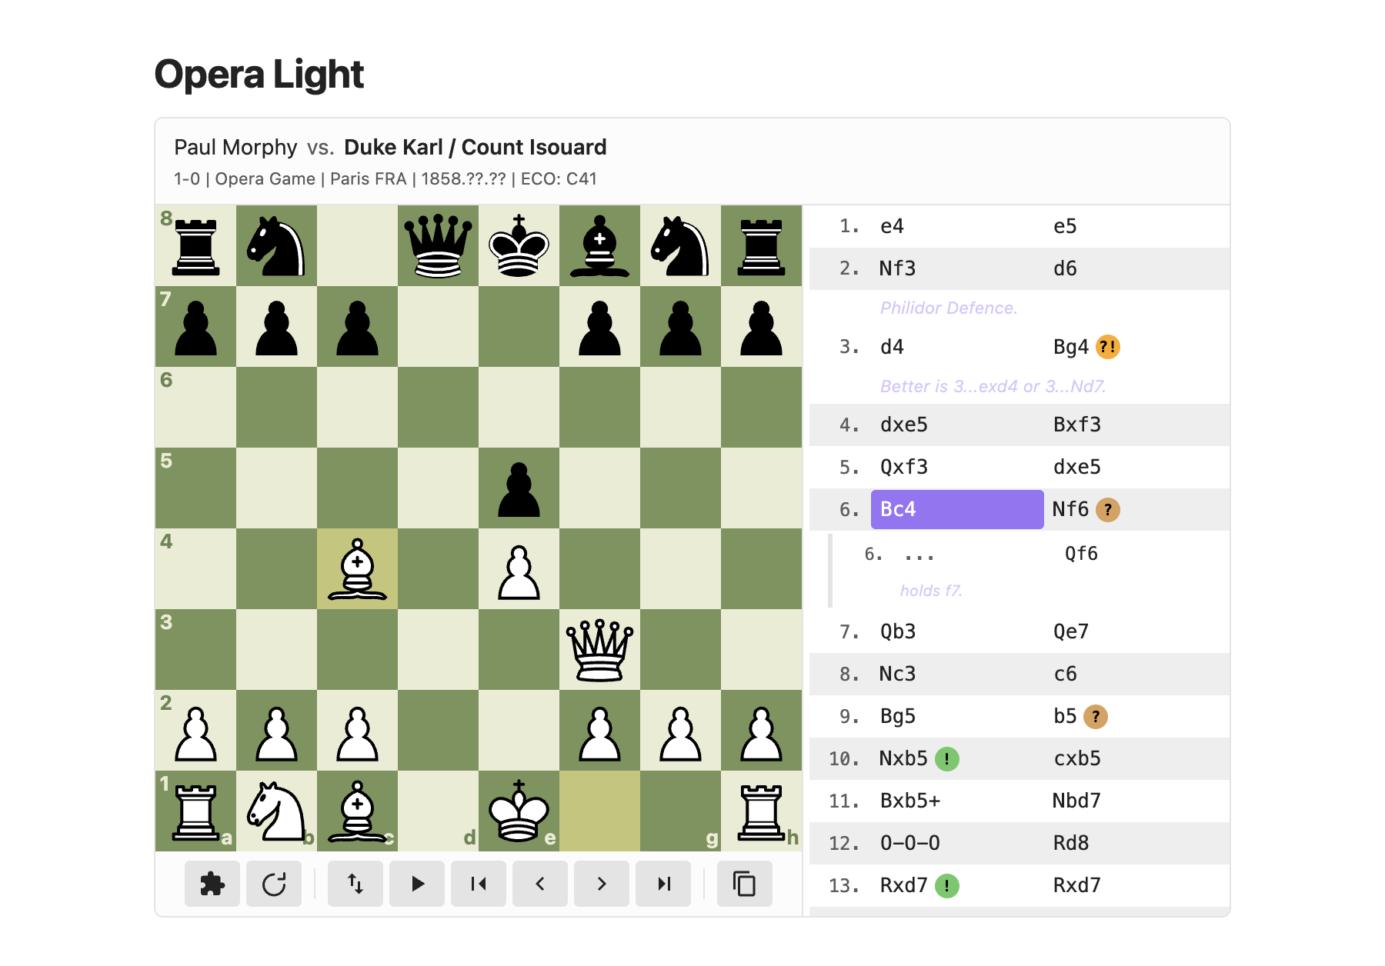
Task: Jump to move 12. 0-0-0
Action: (957, 843)
